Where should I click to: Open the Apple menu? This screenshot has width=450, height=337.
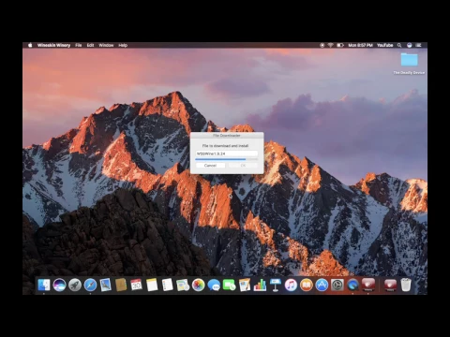pyautogui.click(x=30, y=45)
